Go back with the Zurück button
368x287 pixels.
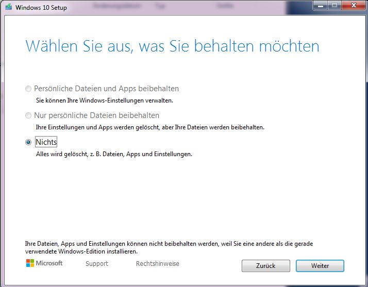(x=265, y=266)
